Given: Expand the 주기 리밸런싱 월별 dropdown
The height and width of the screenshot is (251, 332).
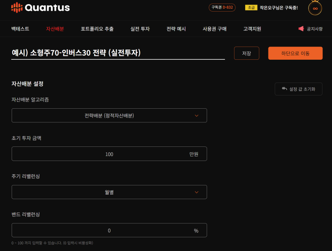Looking at the screenshot, I should point(109,192).
